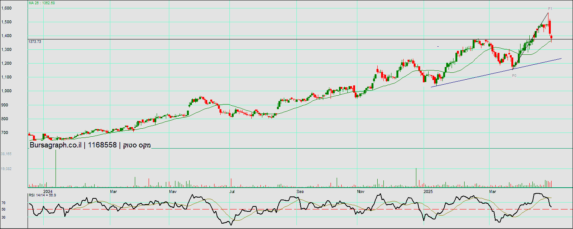Click the F0 trough marker
The width and height of the screenshot is (573, 229).
[x=514, y=76]
